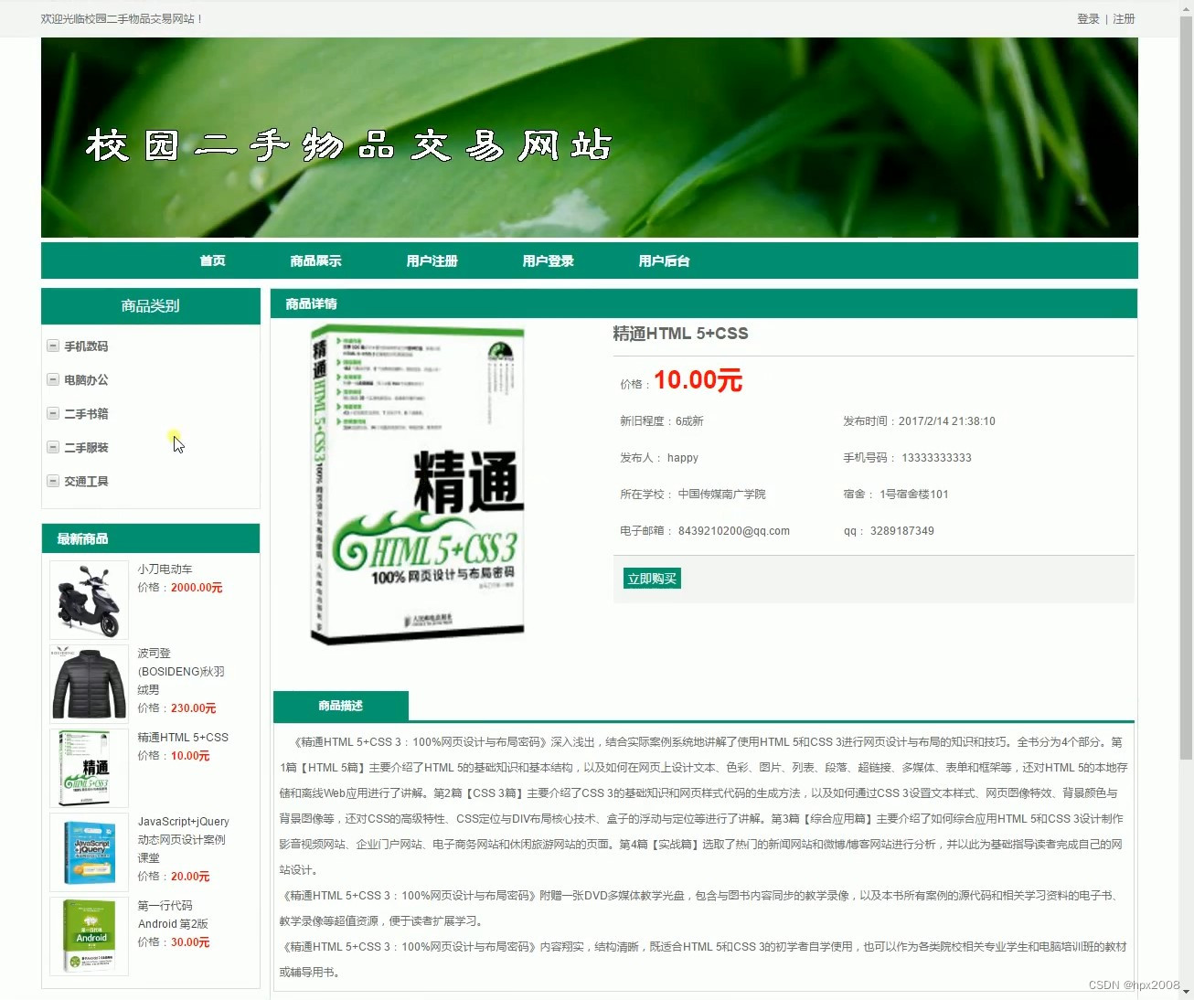The width and height of the screenshot is (1194, 1000).
Task: Open 商品展示 in the navigation bar
Action: 315,261
